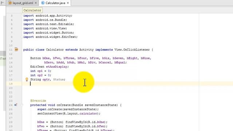233x131 pixels.
Task: Click the Java class icon on Calculator.java tab
Action: click(x=43, y=3)
